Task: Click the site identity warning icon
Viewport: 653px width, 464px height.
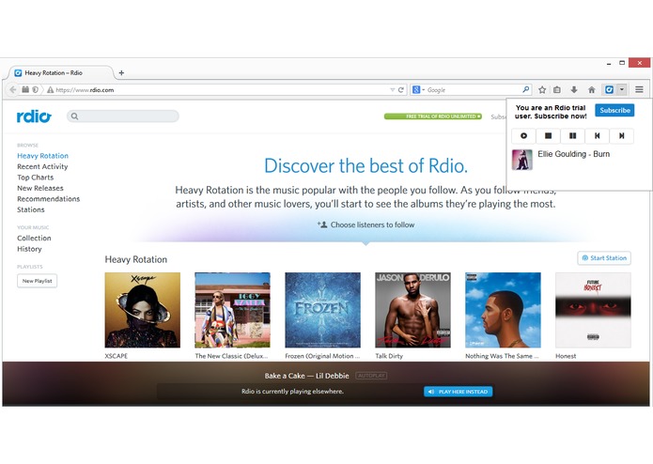Action: pos(50,89)
